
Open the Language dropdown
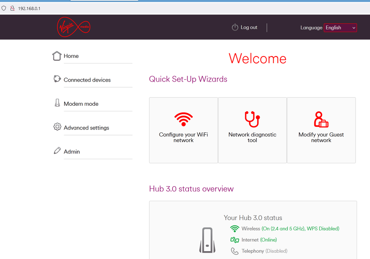click(x=340, y=28)
